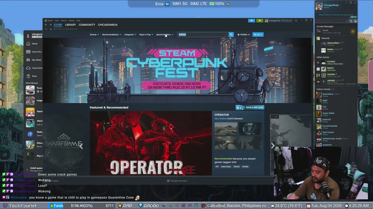This screenshot has height=209, width=373.
Task: Go forward with Steam's forward arrow
Action: coord(50,25)
